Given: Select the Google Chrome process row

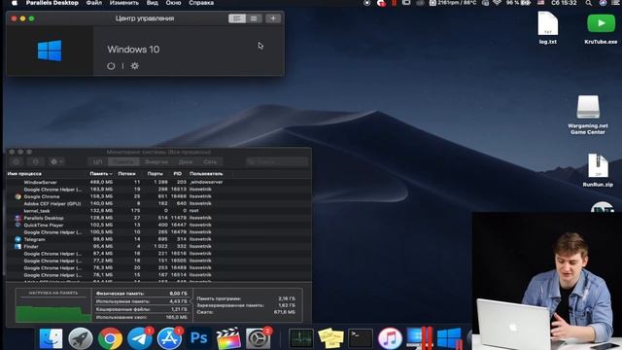Looking at the screenshot, I should (x=158, y=196).
